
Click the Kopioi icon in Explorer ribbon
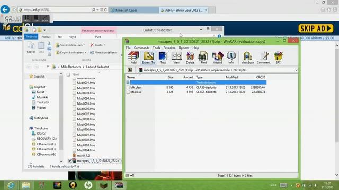(31, 47)
